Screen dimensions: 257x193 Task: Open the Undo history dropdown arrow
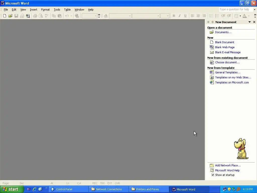(71, 16)
